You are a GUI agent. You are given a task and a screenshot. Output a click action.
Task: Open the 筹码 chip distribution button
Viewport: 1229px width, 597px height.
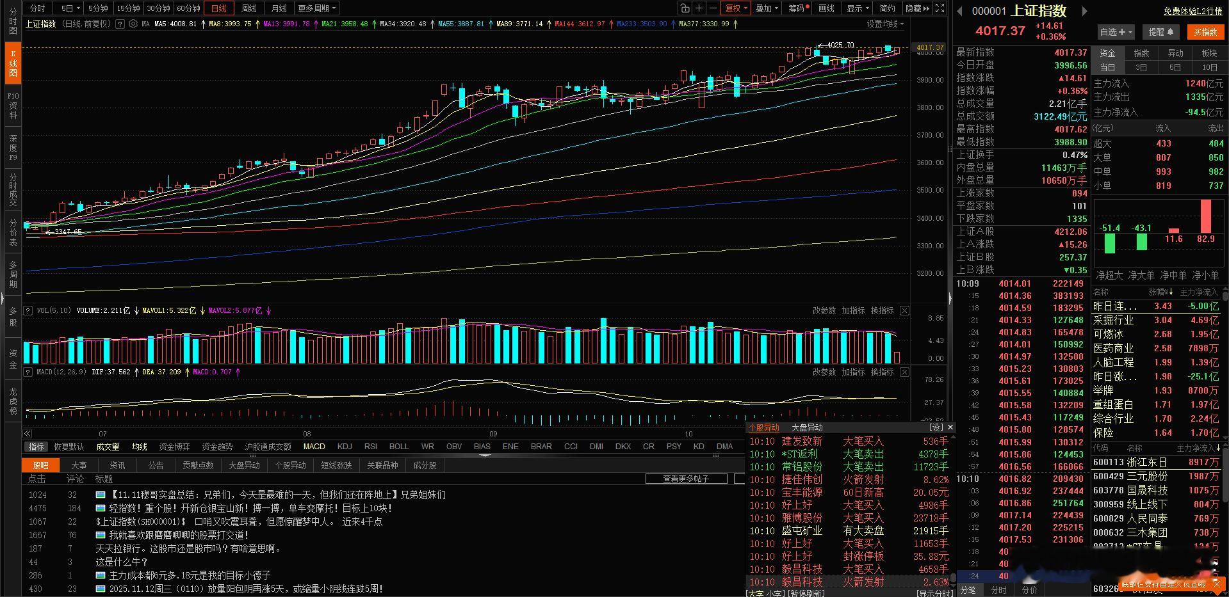(x=798, y=8)
